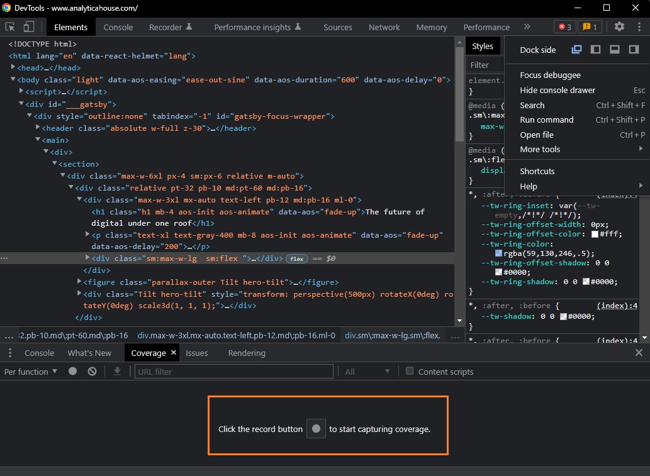Open the Network panel tab
The height and width of the screenshot is (476, 650).
[x=384, y=27]
